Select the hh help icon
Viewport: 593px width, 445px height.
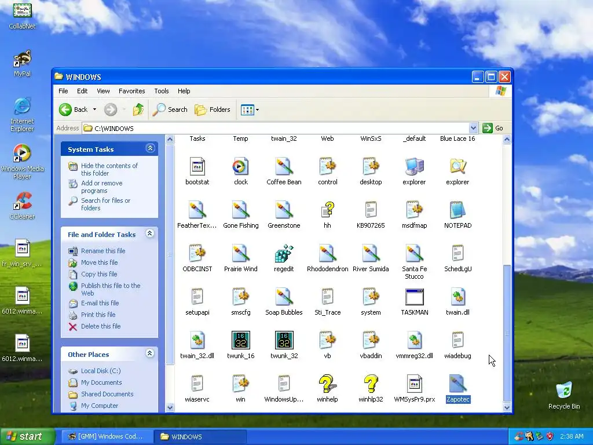328,210
